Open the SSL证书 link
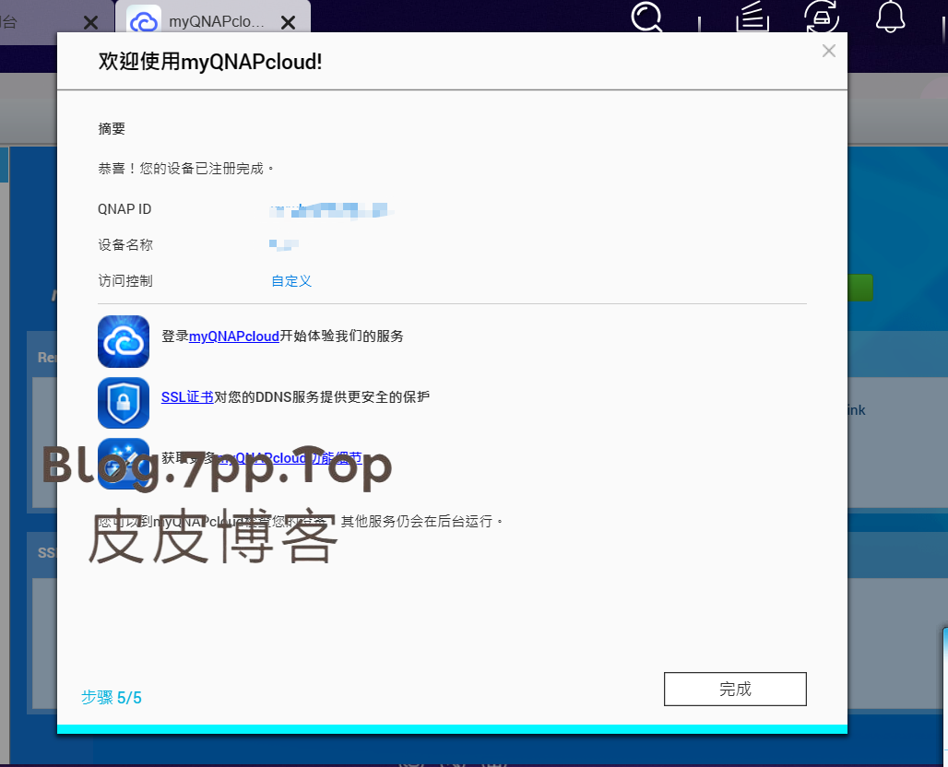The image size is (948, 767). 187,396
